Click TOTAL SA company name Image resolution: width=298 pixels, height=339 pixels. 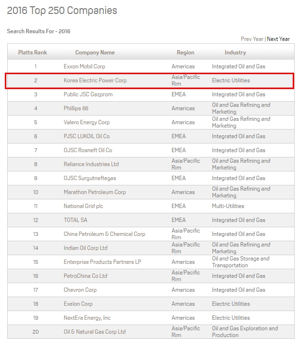[76, 220]
